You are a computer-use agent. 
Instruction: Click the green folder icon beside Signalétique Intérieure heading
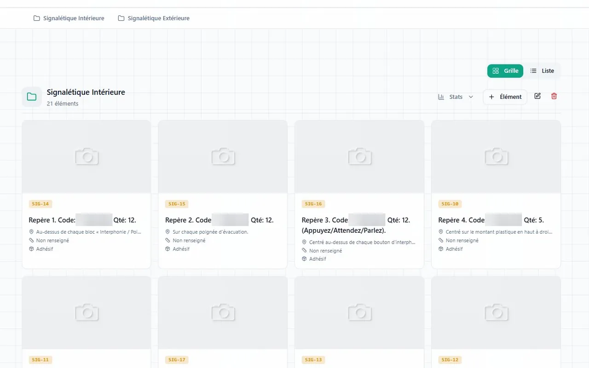(32, 97)
